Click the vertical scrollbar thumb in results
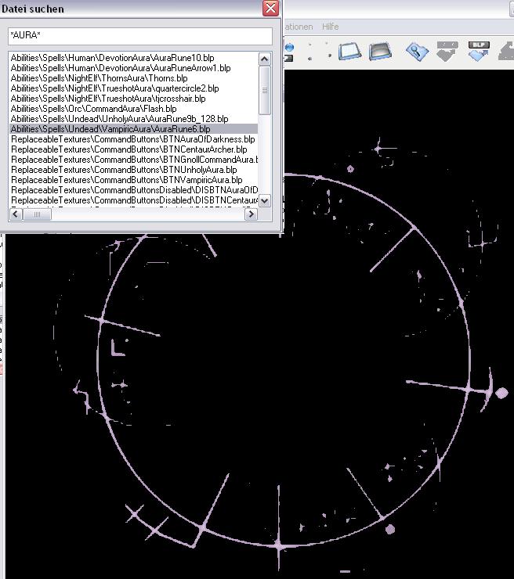This screenshot has height=579, width=514. (x=265, y=90)
